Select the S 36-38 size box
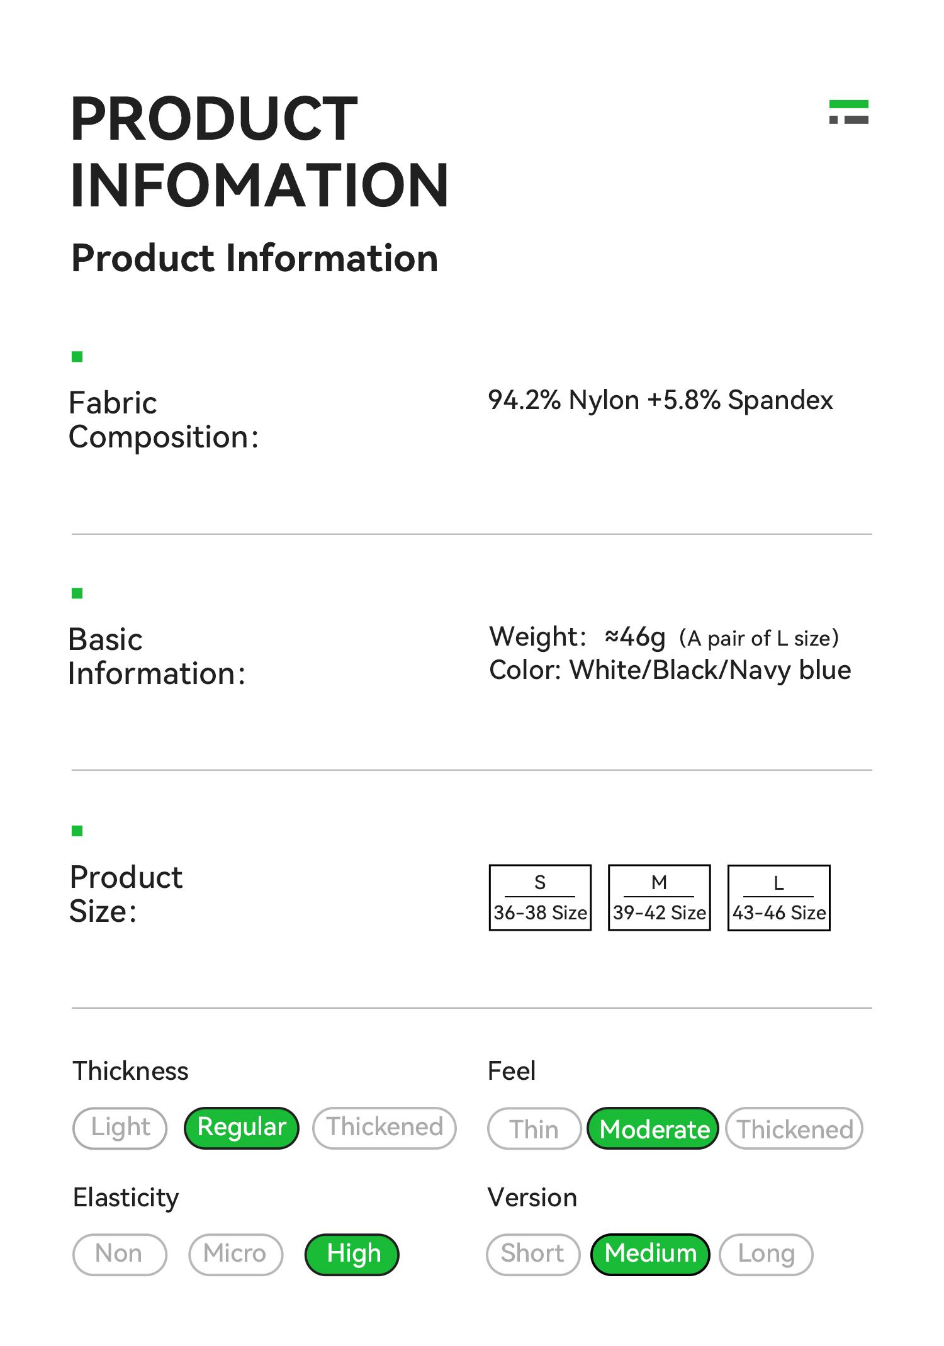This screenshot has height=1346, width=944. (x=540, y=898)
